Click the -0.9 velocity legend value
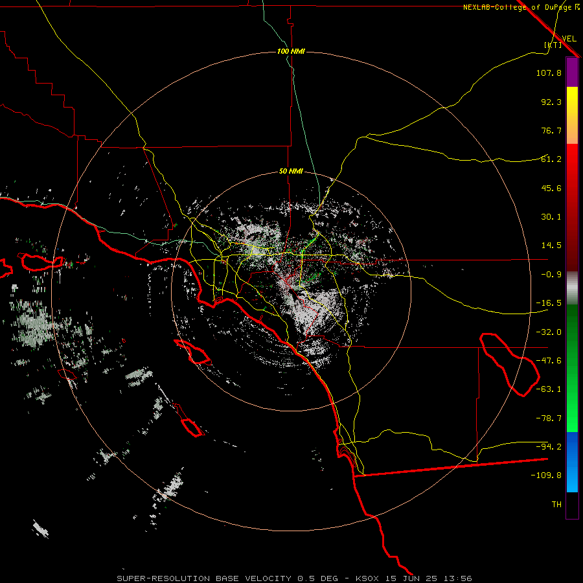Image resolution: width=583 pixels, height=583 pixels. (x=551, y=275)
